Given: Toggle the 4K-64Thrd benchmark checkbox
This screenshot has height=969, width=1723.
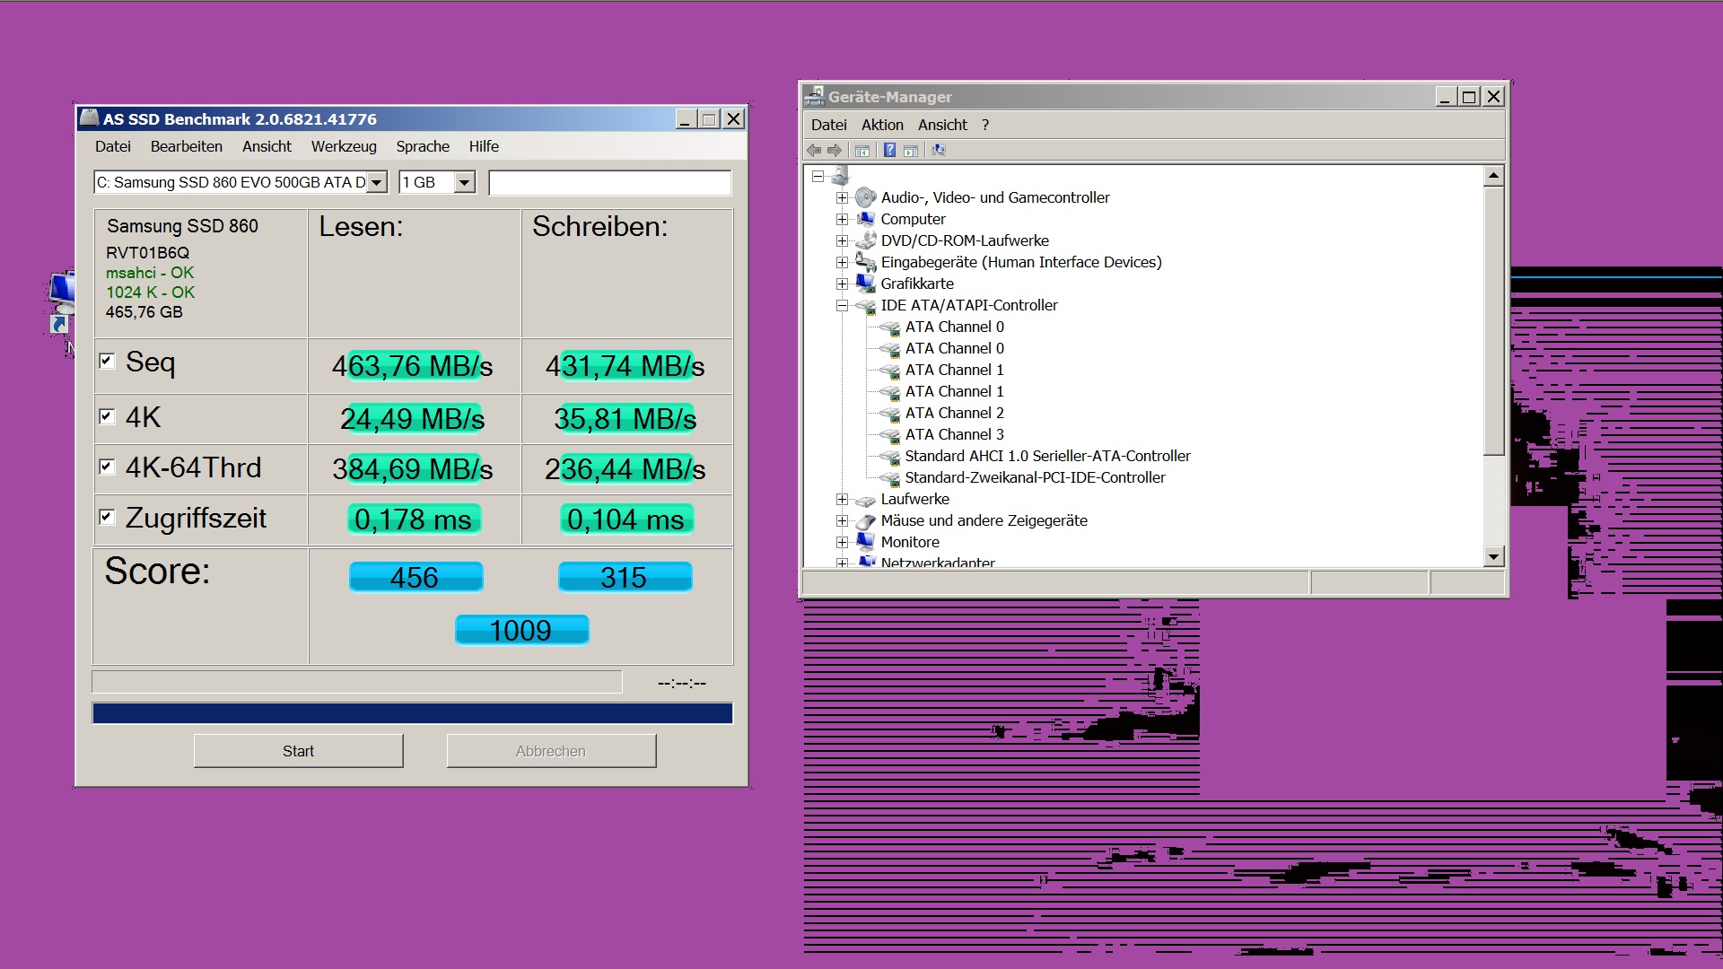Looking at the screenshot, I should (107, 467).
